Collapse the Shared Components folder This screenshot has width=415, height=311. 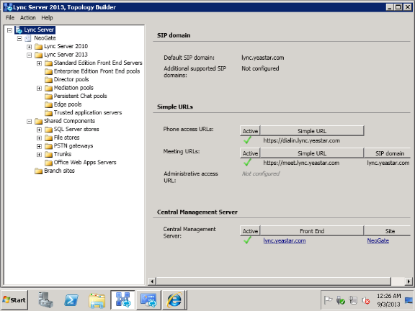point(29,122)
